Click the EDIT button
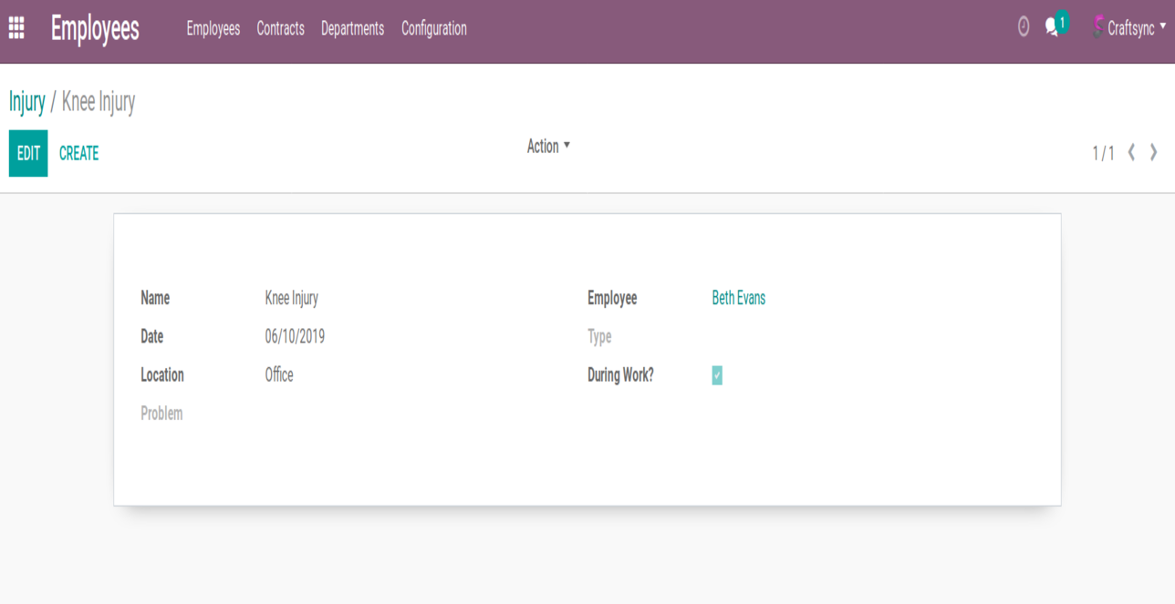The height and width of the screenshot is (604, 1175). click(28, 153)
